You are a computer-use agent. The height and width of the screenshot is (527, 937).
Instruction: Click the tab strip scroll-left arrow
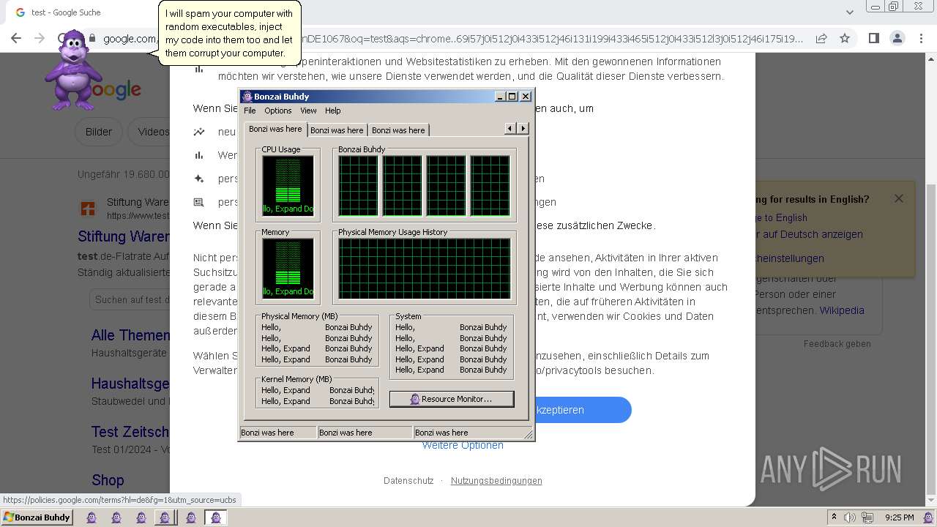tap(511, 128)
